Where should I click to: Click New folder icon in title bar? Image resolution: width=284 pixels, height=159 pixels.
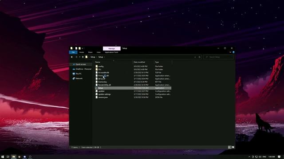tap(79, 48)
